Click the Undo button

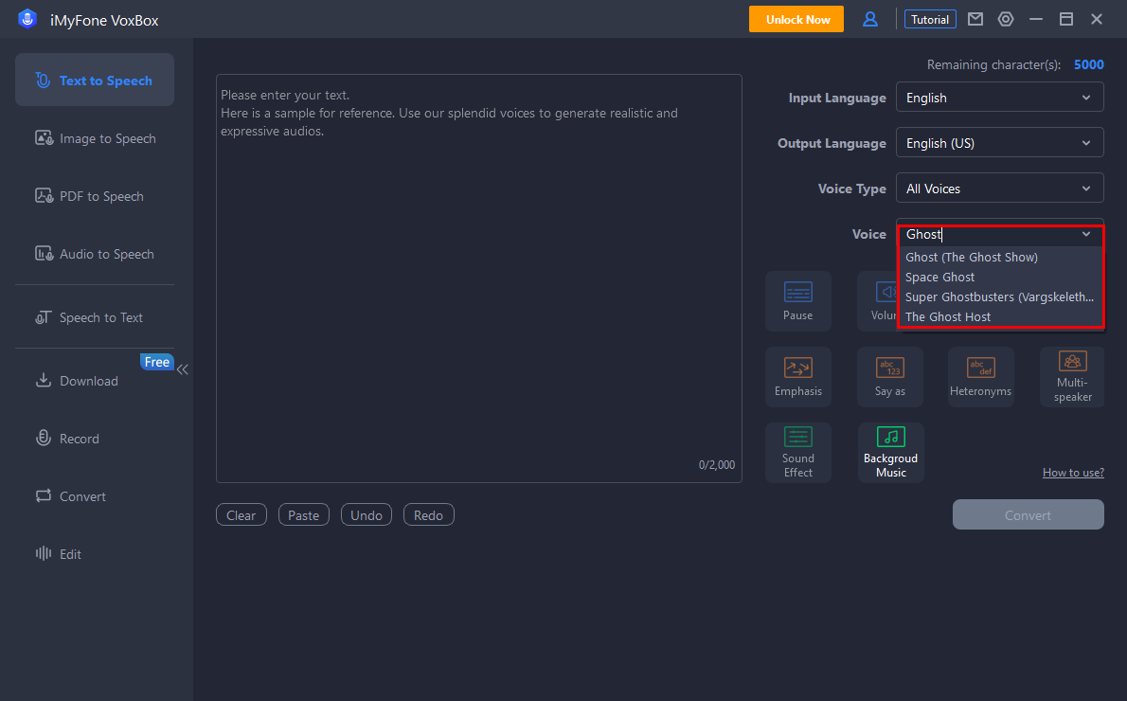[x=366, y=514]
